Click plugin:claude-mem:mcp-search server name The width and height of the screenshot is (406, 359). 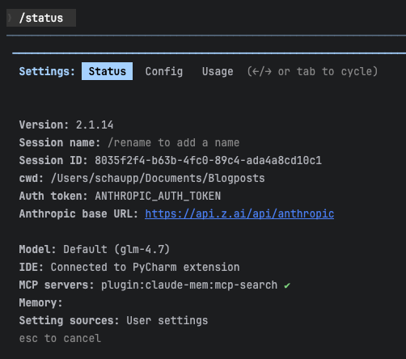(x=189, y=285)
